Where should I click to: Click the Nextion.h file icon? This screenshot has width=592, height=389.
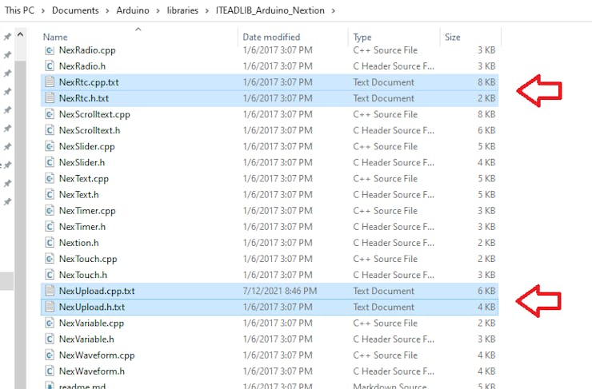click(50, 243)
